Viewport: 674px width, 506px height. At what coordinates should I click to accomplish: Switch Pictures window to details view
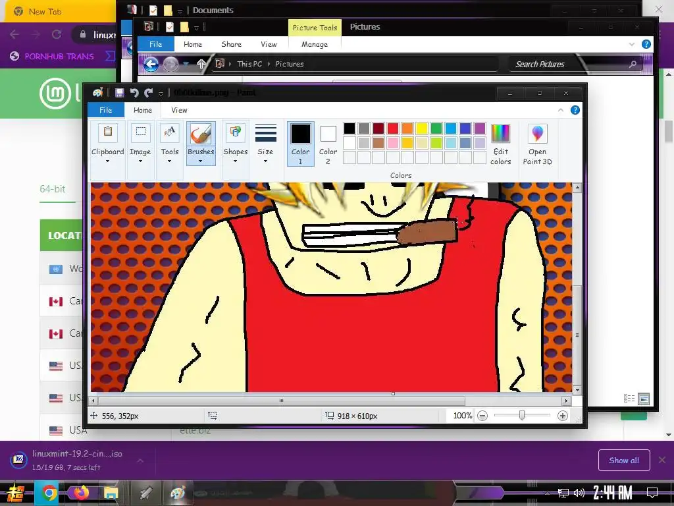click(629, 399)
